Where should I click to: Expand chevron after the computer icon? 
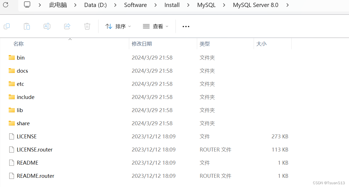(x=40, y=5)
